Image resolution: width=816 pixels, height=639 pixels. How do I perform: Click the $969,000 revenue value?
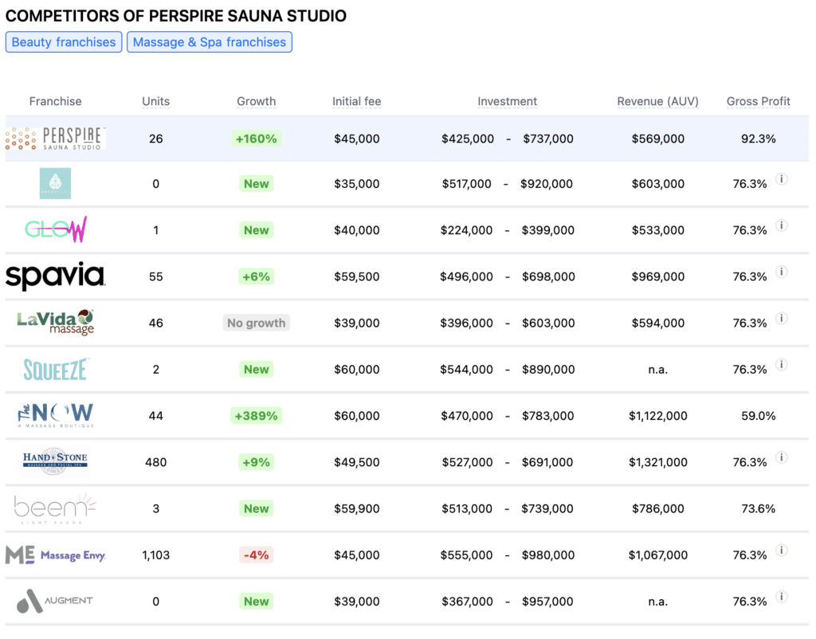pos(657,276)
